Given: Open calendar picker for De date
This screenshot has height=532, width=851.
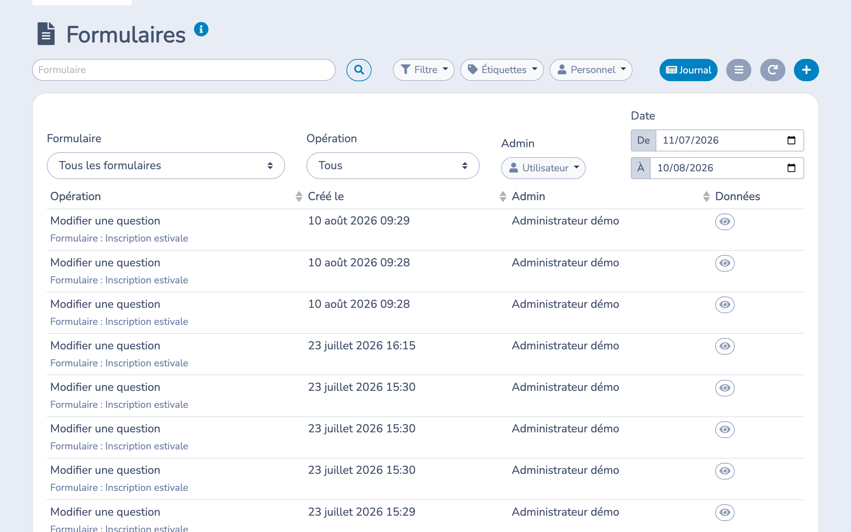Looking at the screenshot, I should coord(791,140).
